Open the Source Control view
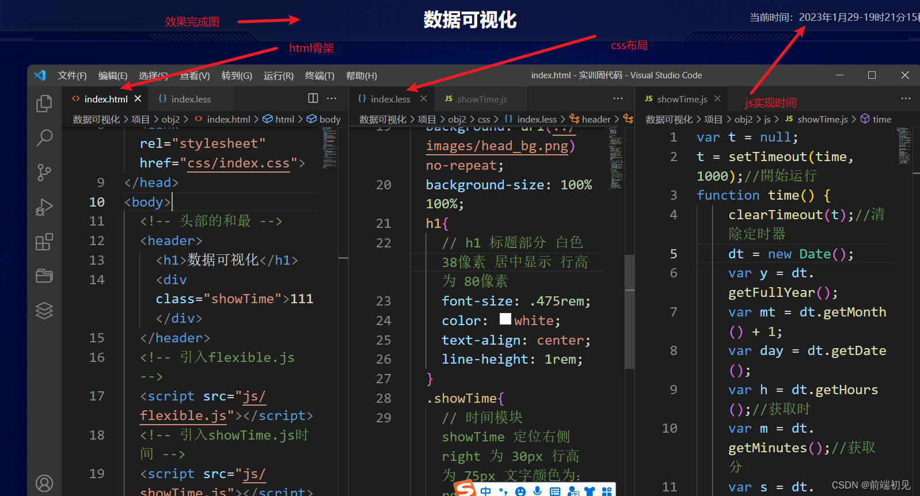 tap(44, 172)
